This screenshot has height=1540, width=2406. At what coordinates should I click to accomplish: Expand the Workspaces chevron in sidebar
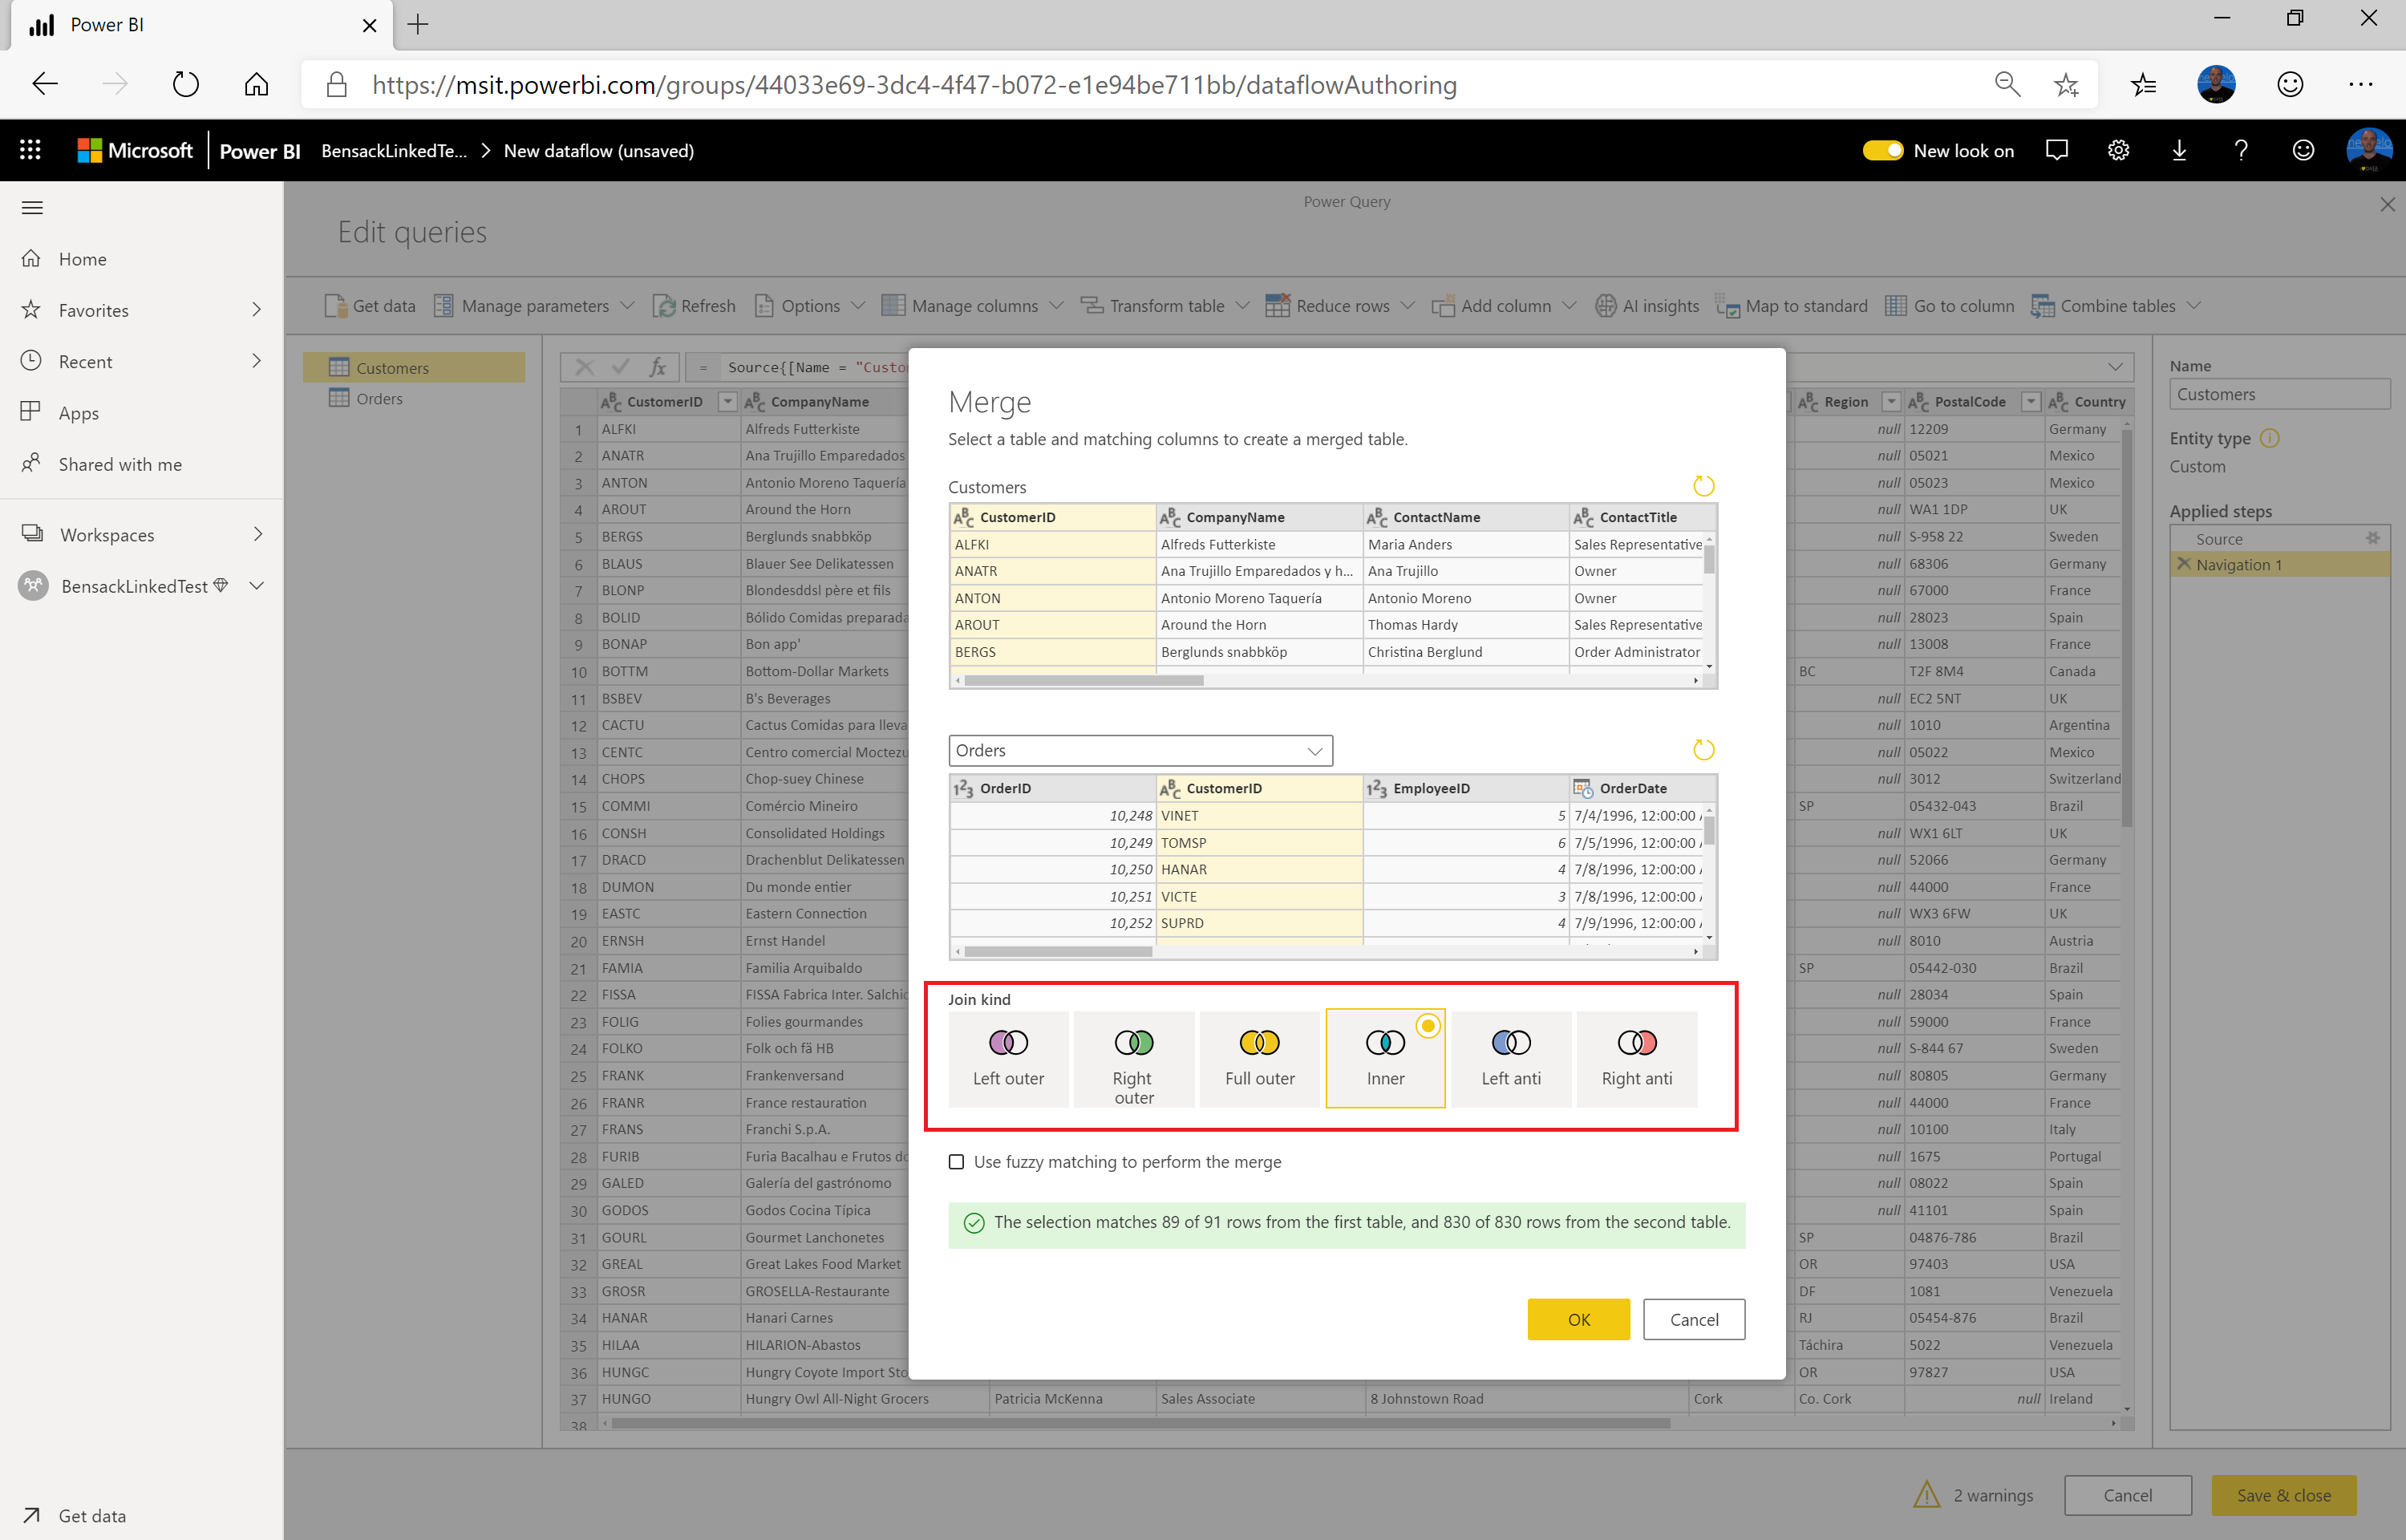pyautogui.click(x=258, y=534)
